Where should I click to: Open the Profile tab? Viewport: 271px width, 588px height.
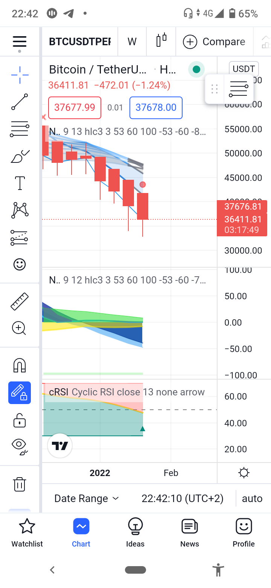[244, 533]
